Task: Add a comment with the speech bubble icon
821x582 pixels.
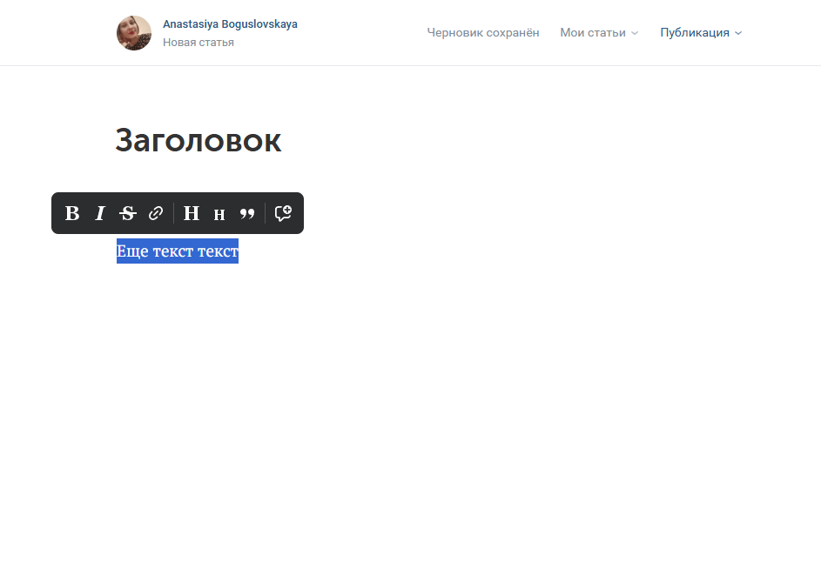Action: pyautogui.click(x=283, y=213)
